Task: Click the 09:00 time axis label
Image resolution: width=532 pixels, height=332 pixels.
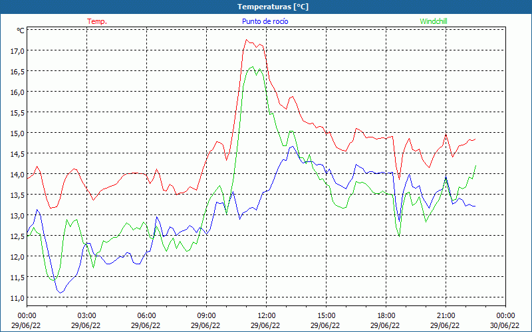Action: pos(206,316)
